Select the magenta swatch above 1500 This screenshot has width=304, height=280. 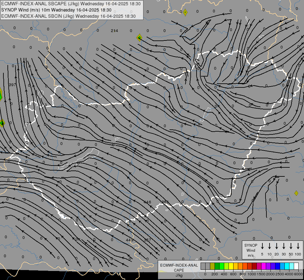(x=264, y=266)
